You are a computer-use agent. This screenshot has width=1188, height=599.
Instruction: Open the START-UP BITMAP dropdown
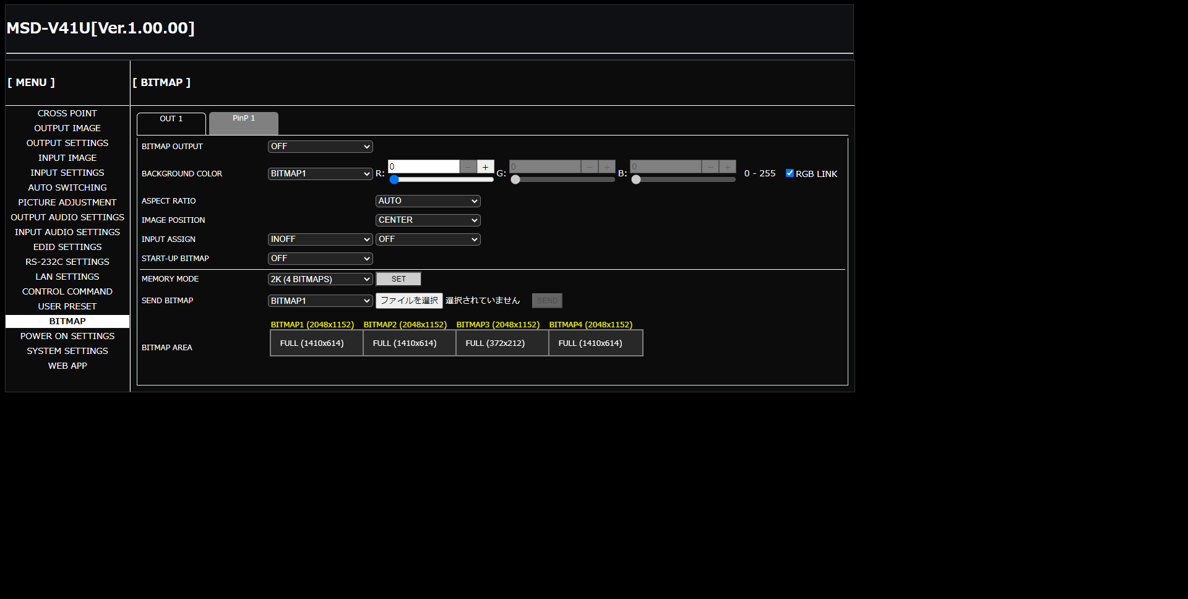[320, 259]
